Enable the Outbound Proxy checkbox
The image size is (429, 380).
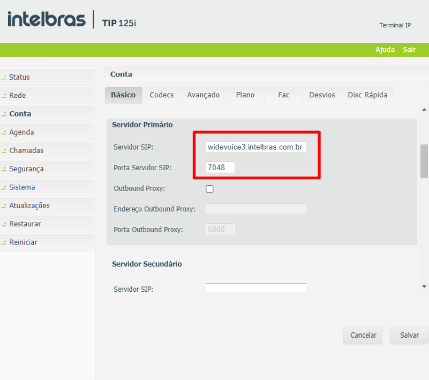tap(209, 188)
